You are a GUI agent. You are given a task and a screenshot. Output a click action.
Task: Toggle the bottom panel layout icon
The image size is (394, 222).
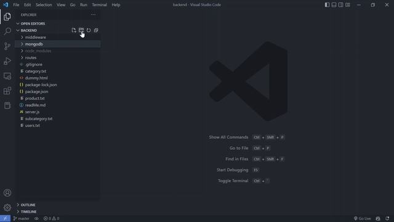click(334, 5)
